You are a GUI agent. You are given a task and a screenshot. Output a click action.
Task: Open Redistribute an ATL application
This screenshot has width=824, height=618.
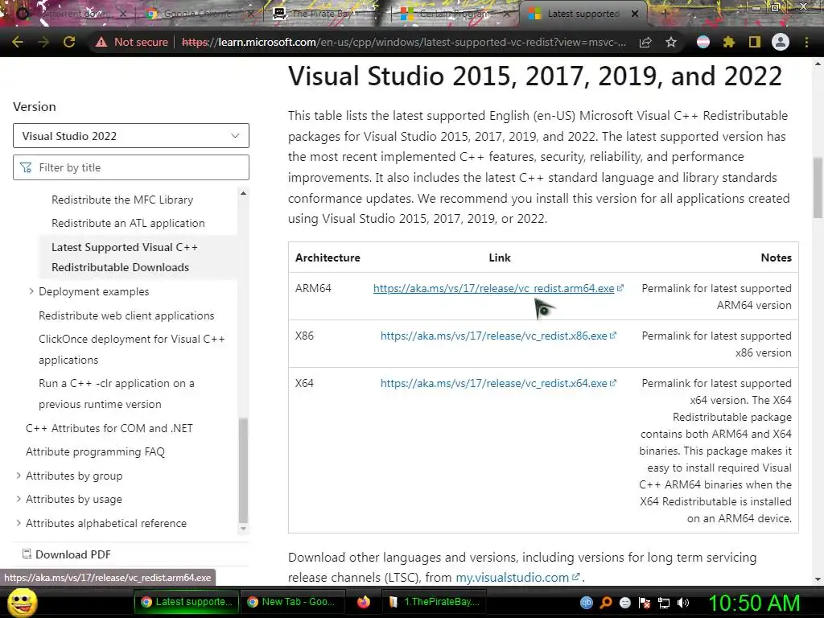click(128, 223)
